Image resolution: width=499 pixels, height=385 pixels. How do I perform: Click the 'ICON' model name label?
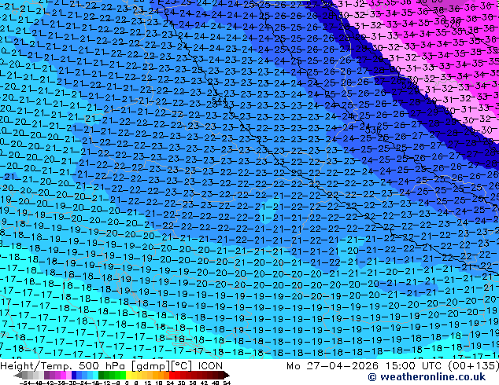click(210, 365)
